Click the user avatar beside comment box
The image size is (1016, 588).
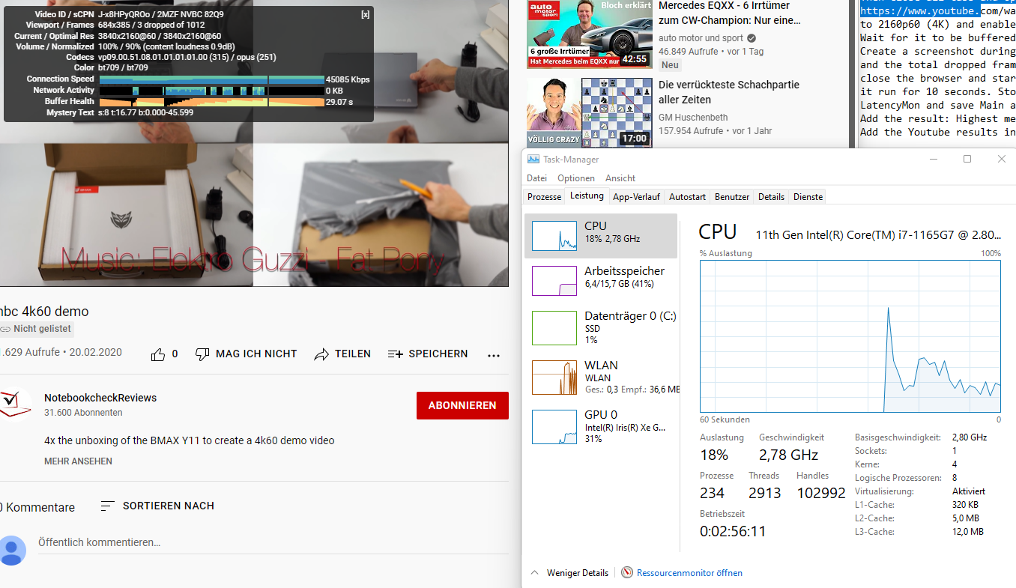point(11,550)
